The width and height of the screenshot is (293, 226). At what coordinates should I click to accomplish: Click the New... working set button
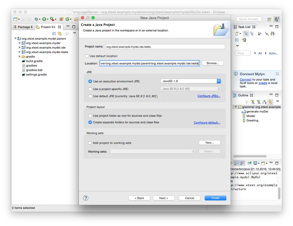click(210, 143)
